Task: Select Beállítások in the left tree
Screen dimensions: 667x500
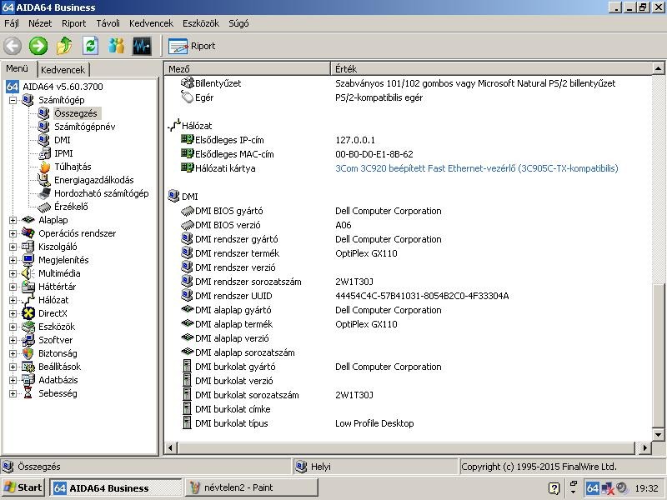Action: coord(59,367)
